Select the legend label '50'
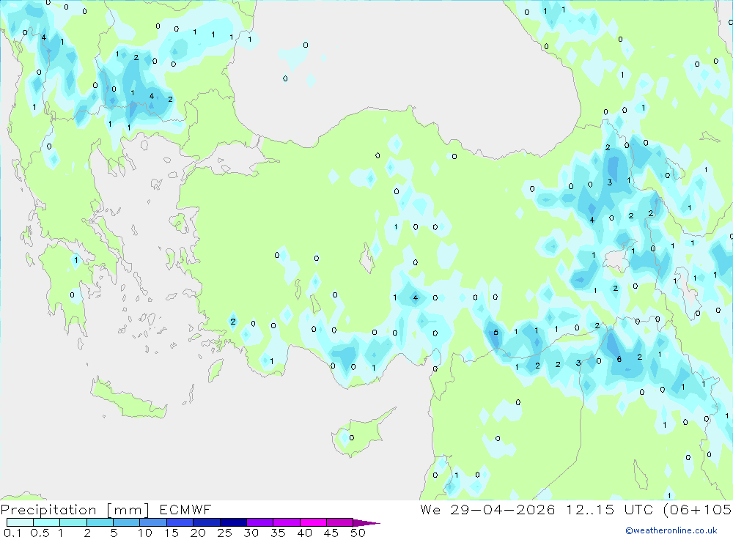Viewport: 733px width, 537px height. click(x=358, y=533)
